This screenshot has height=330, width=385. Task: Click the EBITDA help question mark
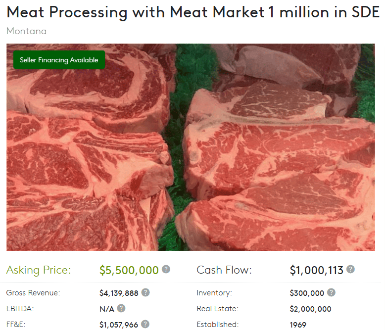[x=121, y=308]
